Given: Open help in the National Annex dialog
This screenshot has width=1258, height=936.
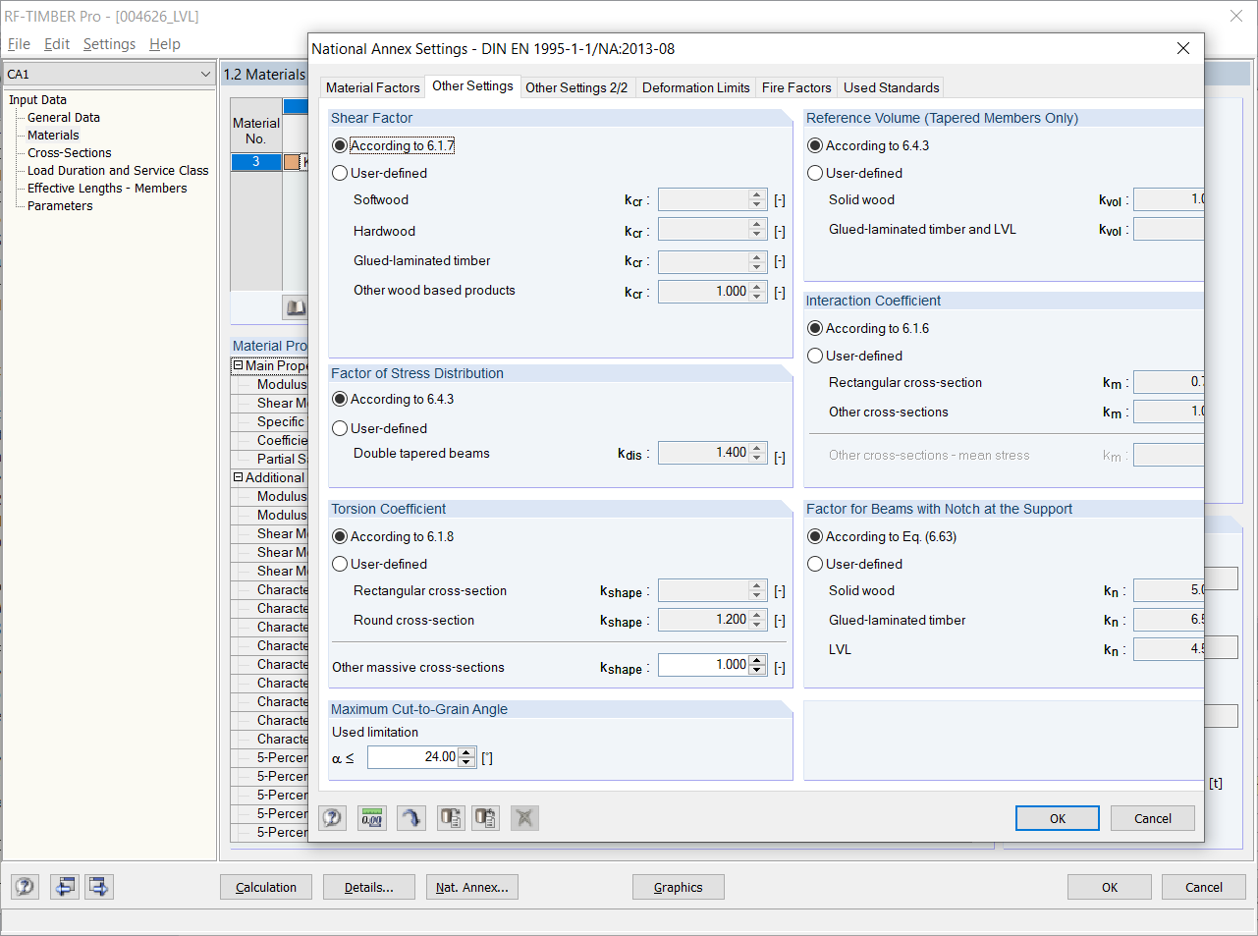Looking at the screenshot, I should tap(333, 818).
